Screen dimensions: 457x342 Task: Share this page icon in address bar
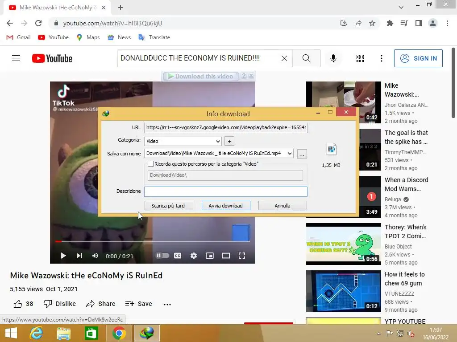click(x=358, y=23)
